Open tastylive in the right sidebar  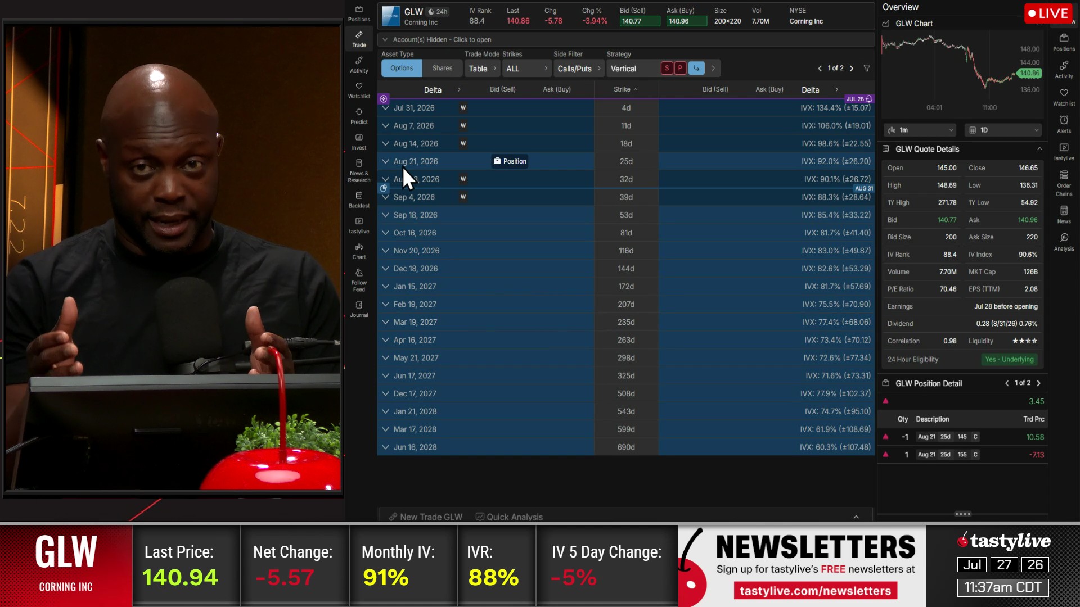pyautogui.click(x=1064, y=152)
